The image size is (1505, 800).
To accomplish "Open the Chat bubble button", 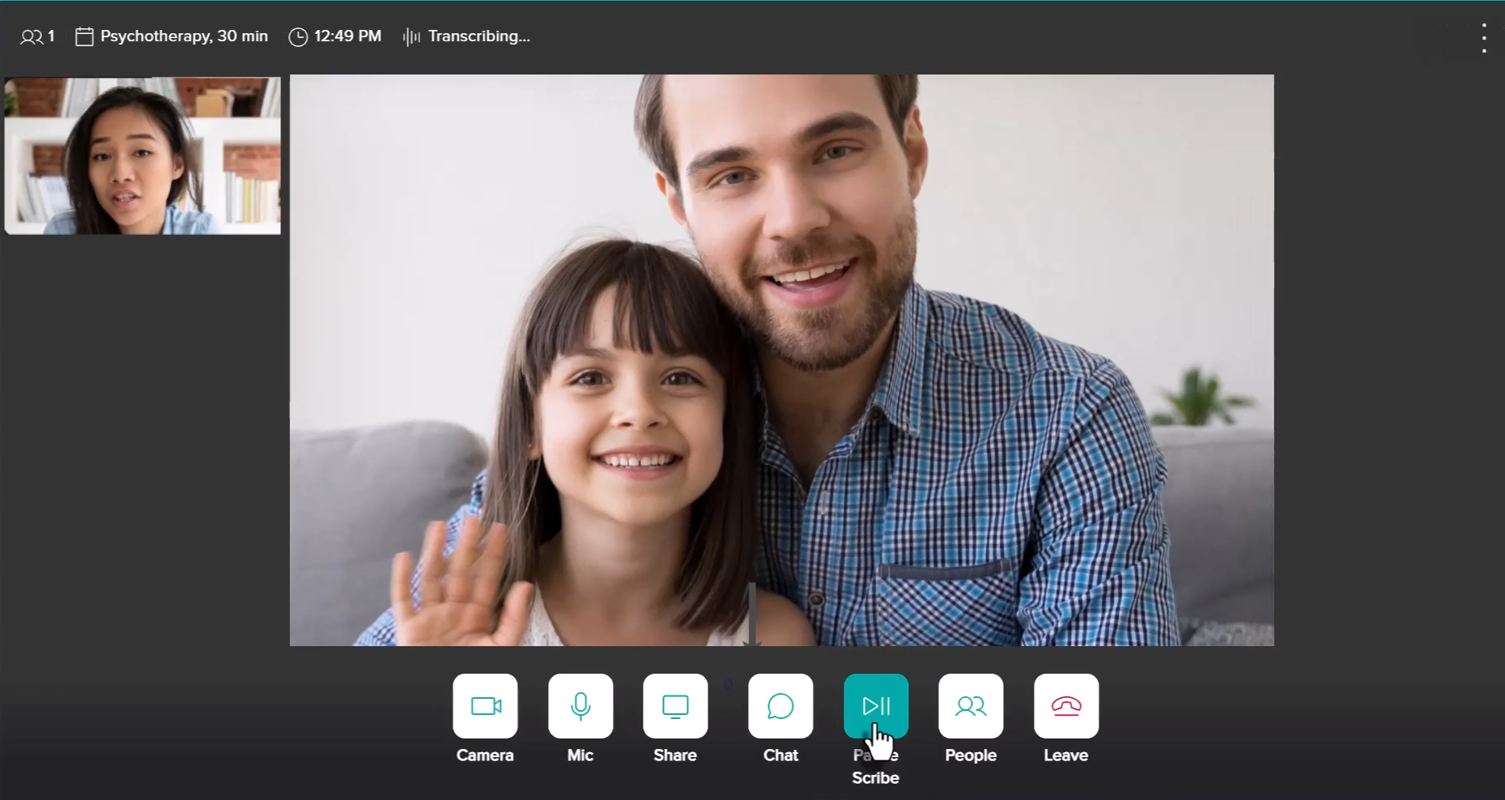I will click(780, 706).
